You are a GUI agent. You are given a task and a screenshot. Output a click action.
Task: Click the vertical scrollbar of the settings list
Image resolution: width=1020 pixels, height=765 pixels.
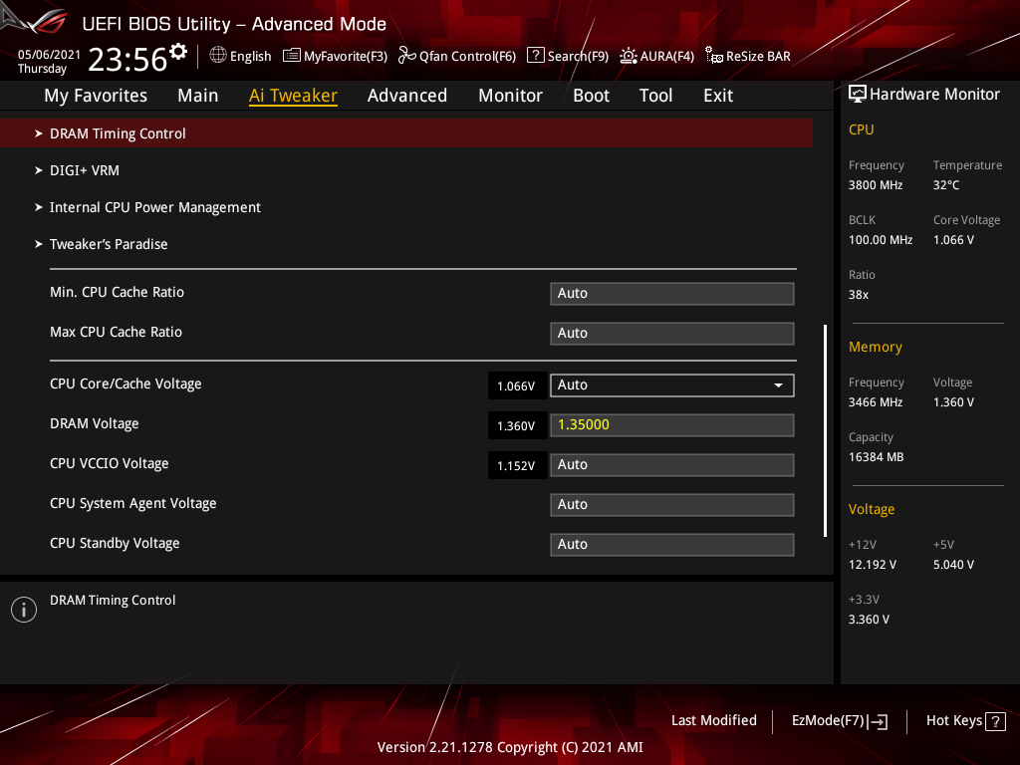coord(825,430)
